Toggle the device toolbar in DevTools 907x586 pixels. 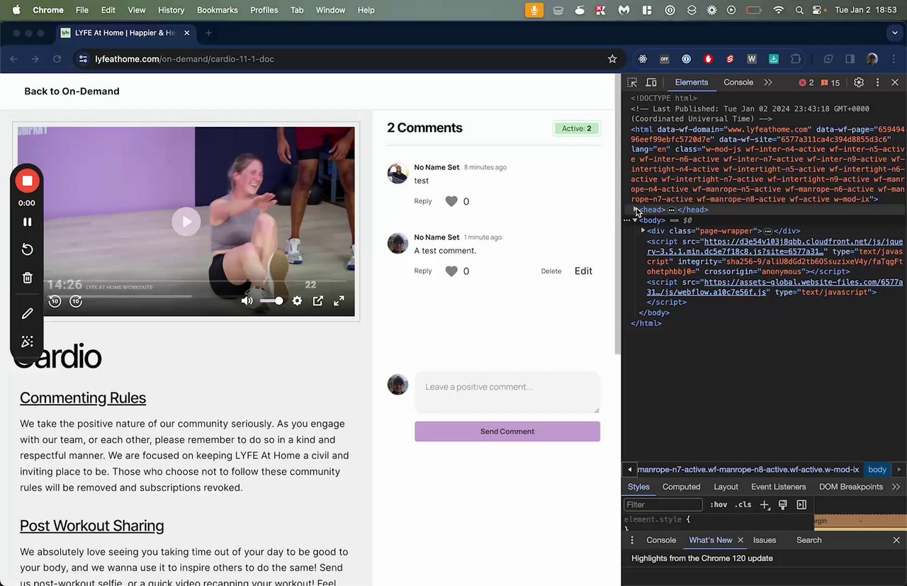[651, 82]
